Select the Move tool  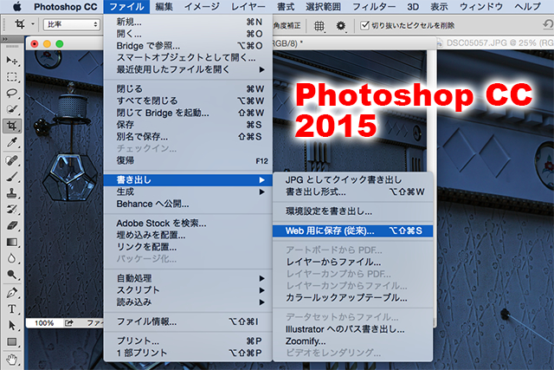[13, 60]
